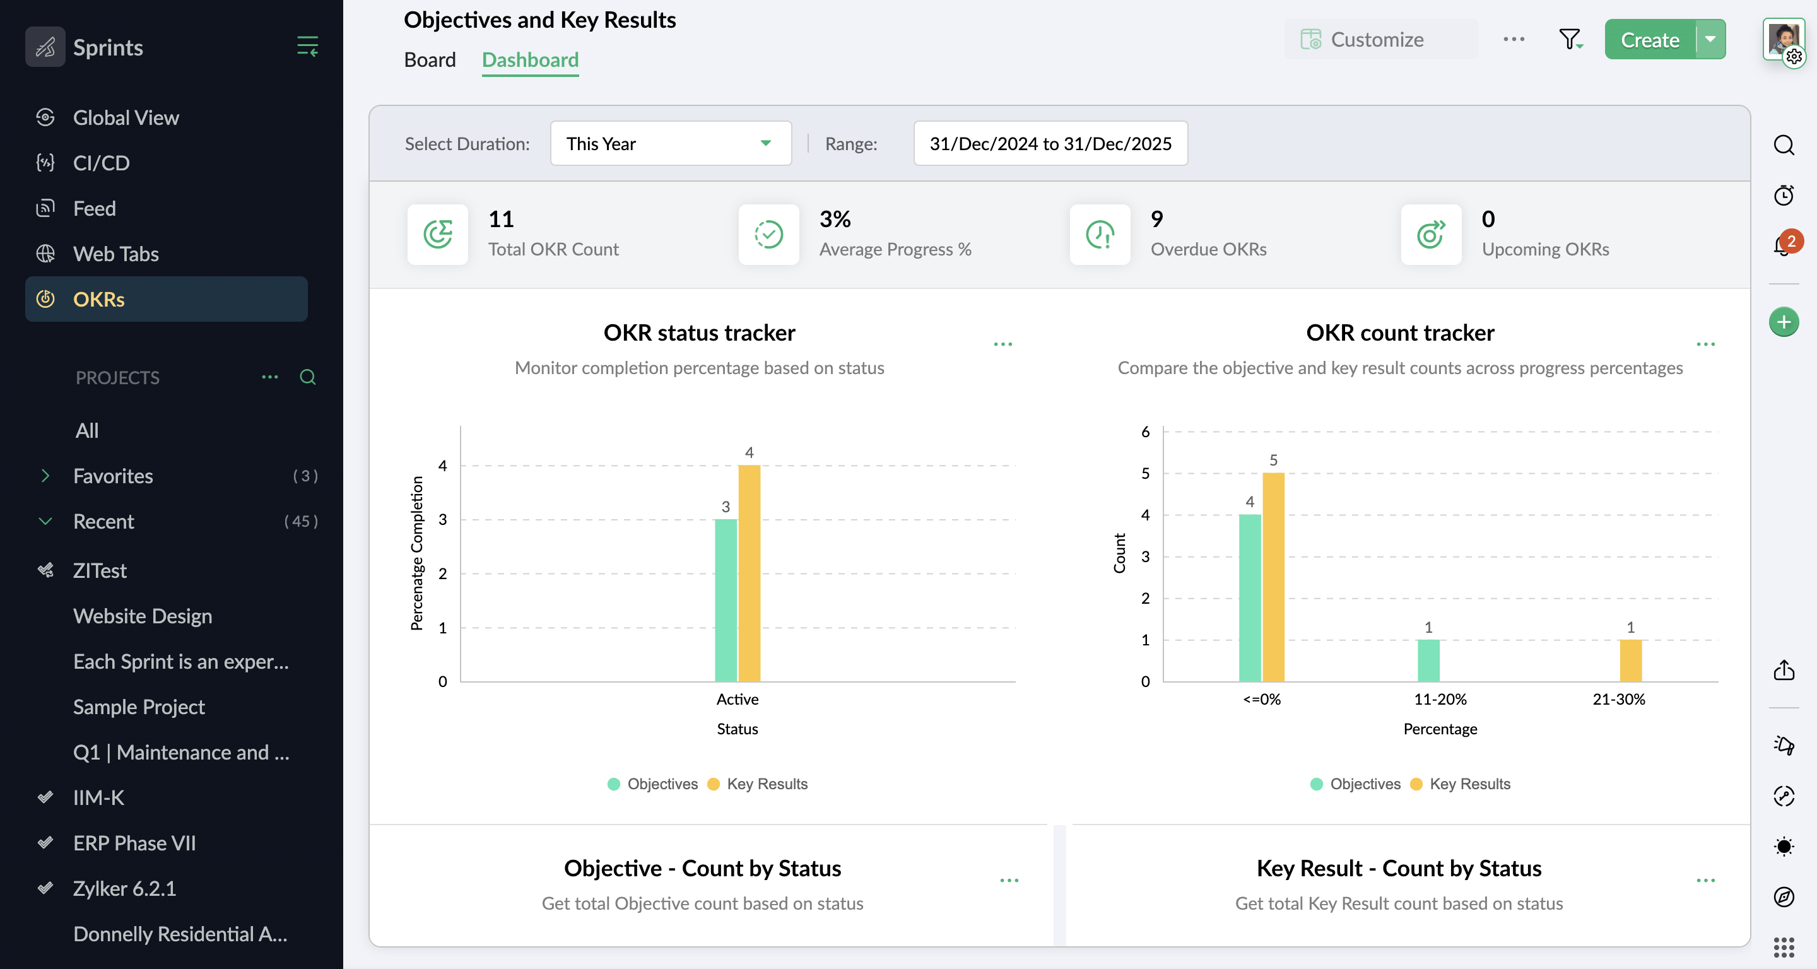Select All projects
The height and width of the screenshot is (969, 1817).
[x=88, y=431]
